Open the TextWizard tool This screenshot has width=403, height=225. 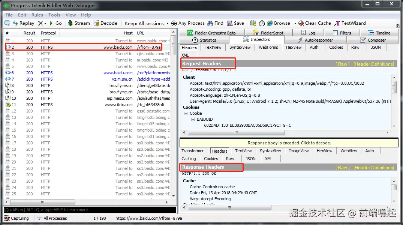[x=350, y=23]
